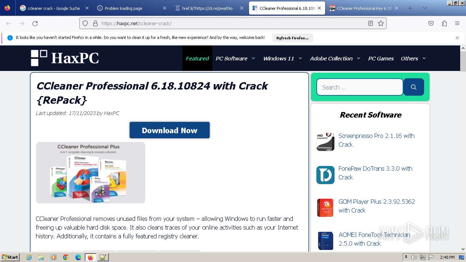Open FonePaw DoTrans 3.3.0 with Crack link

coord(375,173)
